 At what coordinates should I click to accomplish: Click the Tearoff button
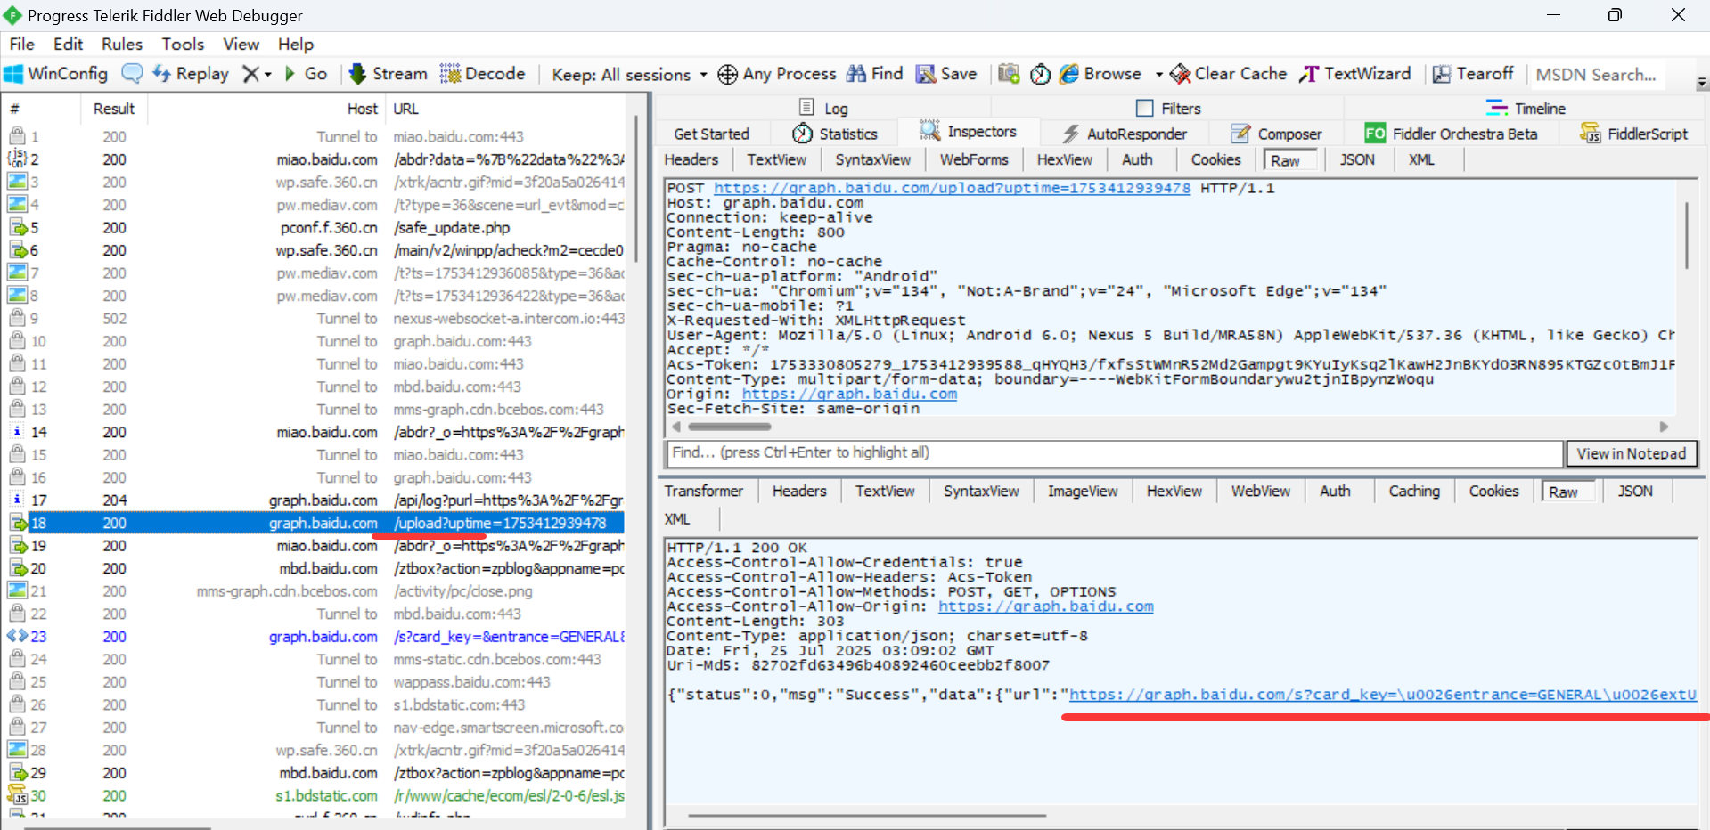tap(1473, 74)
